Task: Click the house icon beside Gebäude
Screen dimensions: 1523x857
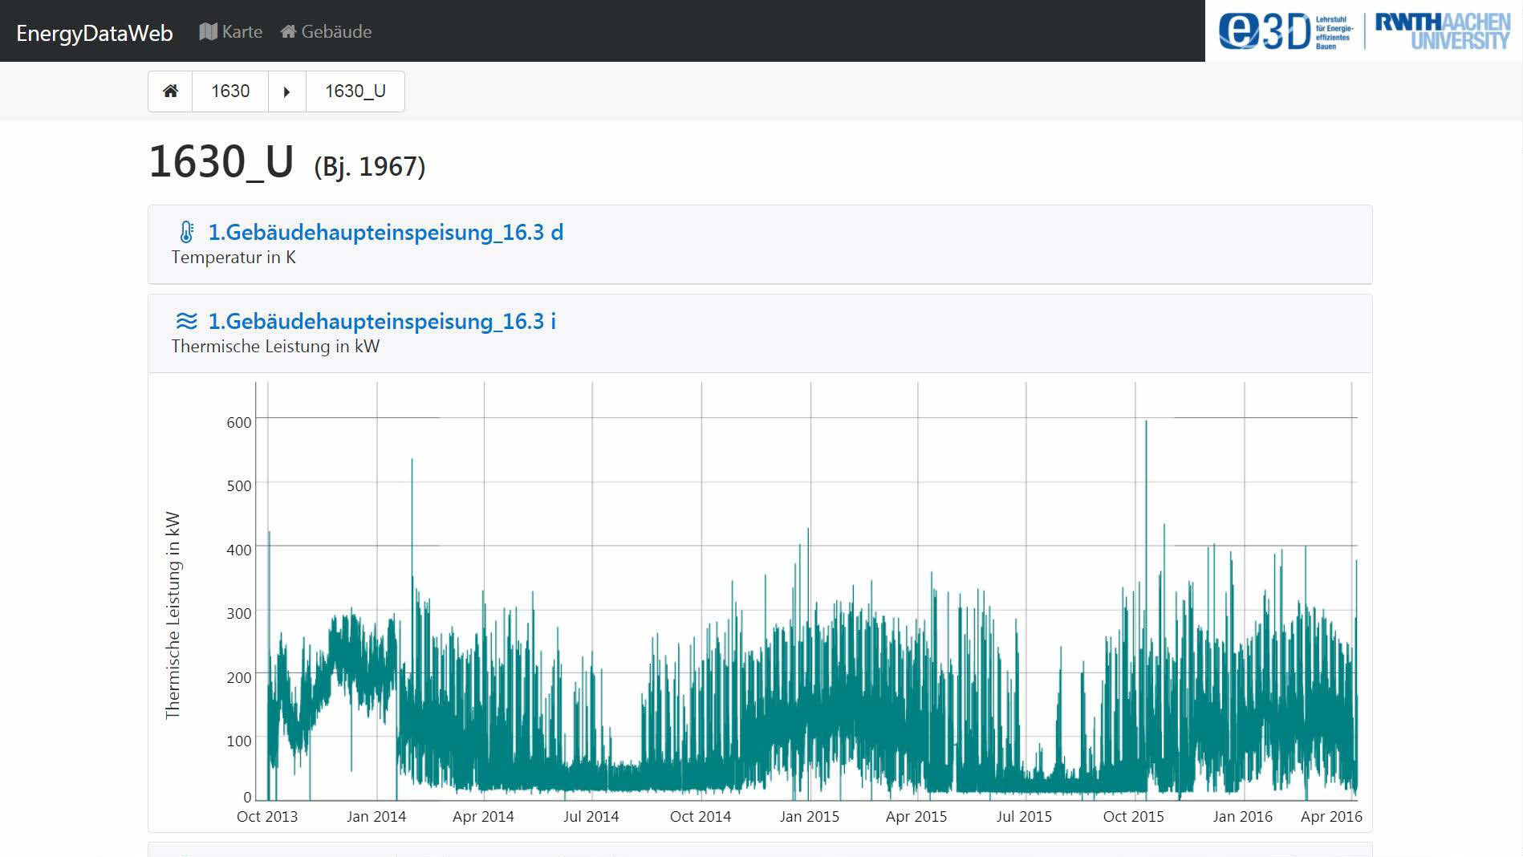Action: (x=288, y=31)
